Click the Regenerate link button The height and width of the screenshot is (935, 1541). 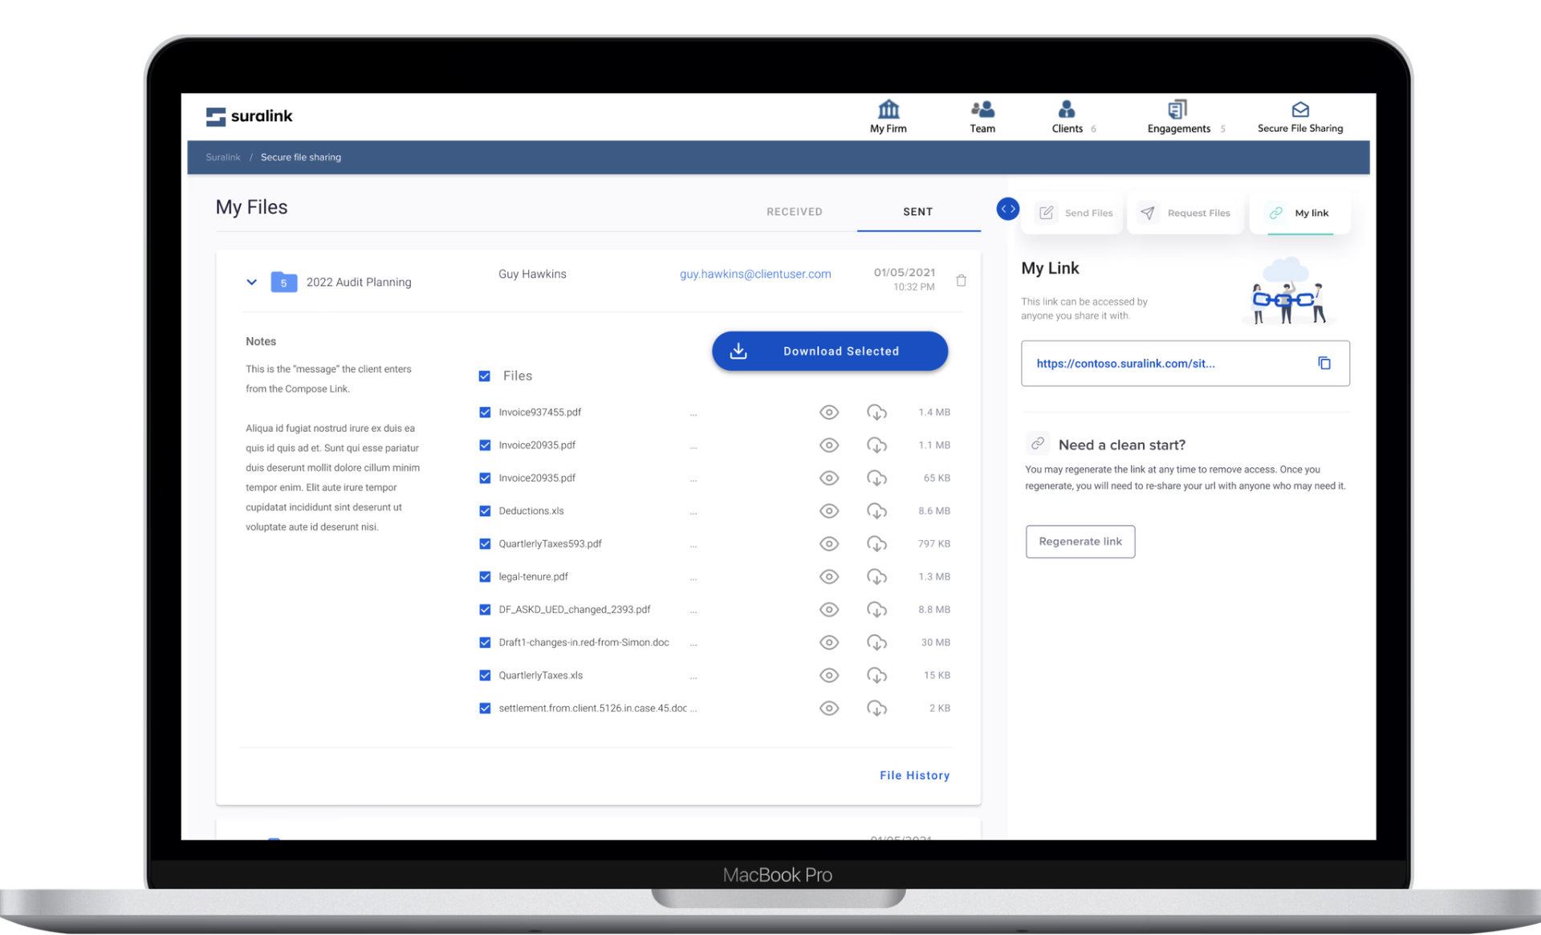click(1080, 542)
